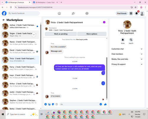Open the profile circle icon in top navigation

[87, 13]
